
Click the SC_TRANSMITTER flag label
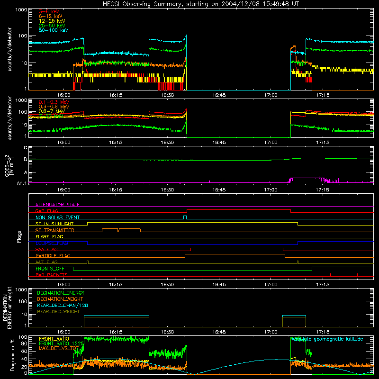(x=55, y=230)
